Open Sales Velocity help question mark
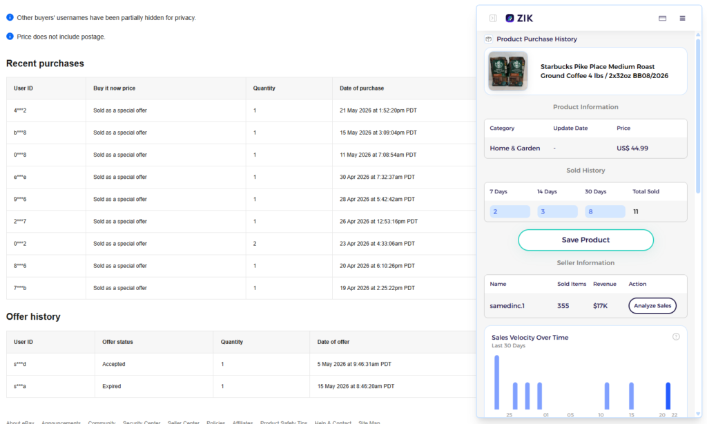Screen dimensions: 707x424 (676, 336)
